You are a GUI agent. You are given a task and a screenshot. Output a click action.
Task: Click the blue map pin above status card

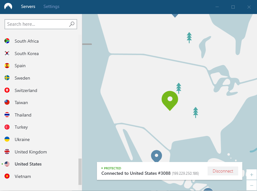coord(156,156)
